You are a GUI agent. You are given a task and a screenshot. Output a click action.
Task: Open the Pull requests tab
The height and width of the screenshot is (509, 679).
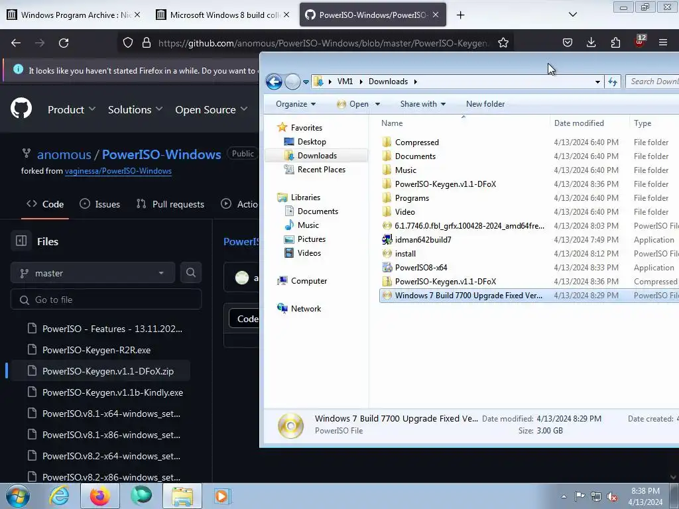coord(170,204)
